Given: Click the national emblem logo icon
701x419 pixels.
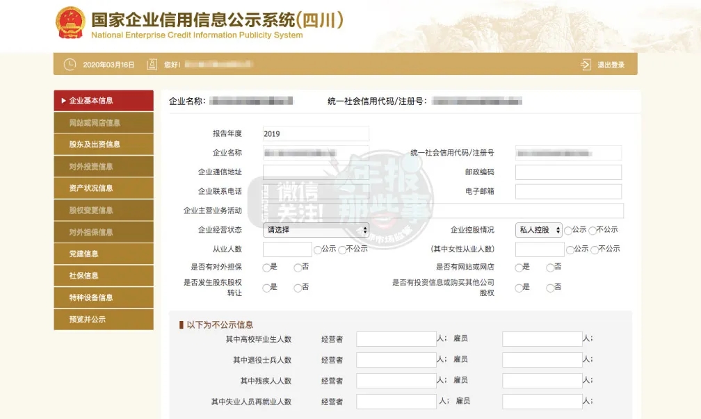Looking at the screenshot, I should pos(70,23).
